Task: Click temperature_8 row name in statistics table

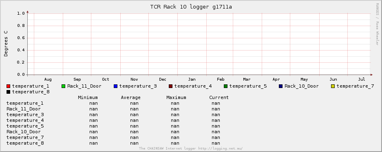Action: pos(25,143)
